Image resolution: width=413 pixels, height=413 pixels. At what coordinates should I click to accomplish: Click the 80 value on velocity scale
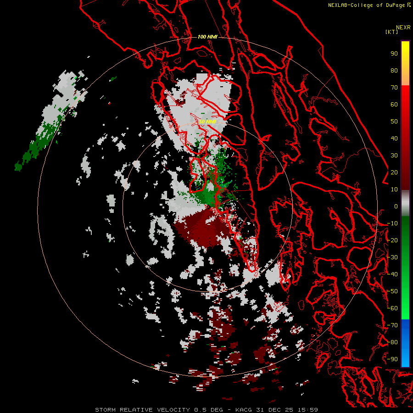click(x=394, y=70)
